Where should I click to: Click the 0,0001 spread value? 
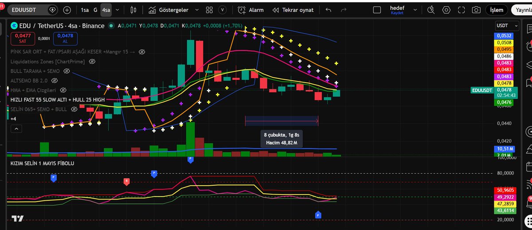coord(44,39)
